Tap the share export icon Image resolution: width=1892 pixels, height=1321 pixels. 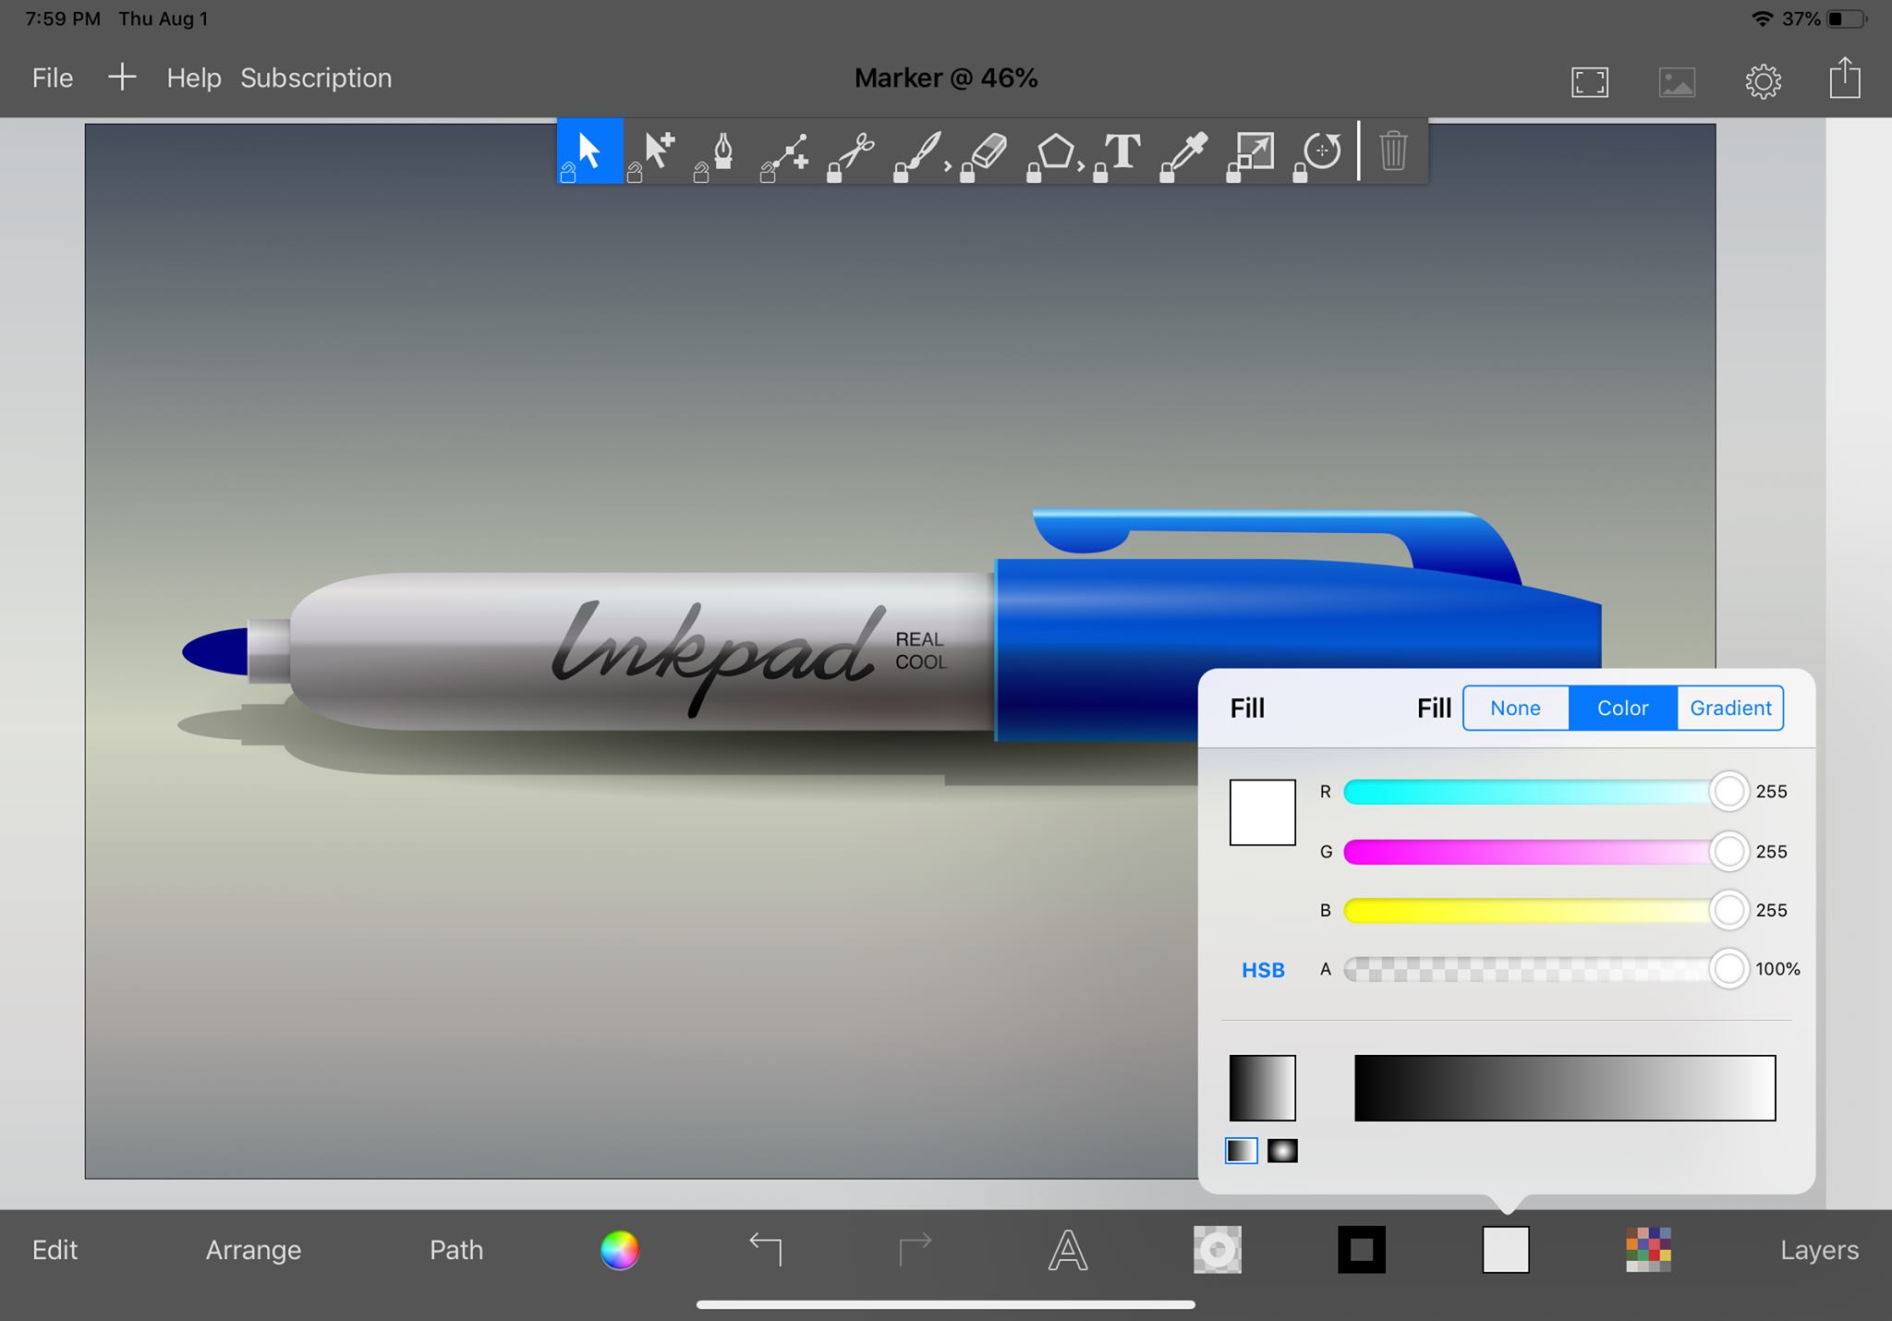(1845, 78)
